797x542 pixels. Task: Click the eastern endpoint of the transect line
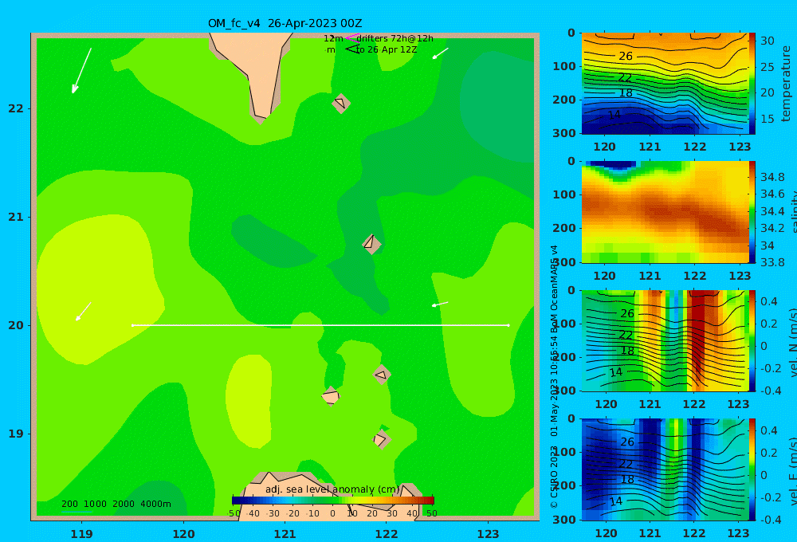[x=508, y=325]
